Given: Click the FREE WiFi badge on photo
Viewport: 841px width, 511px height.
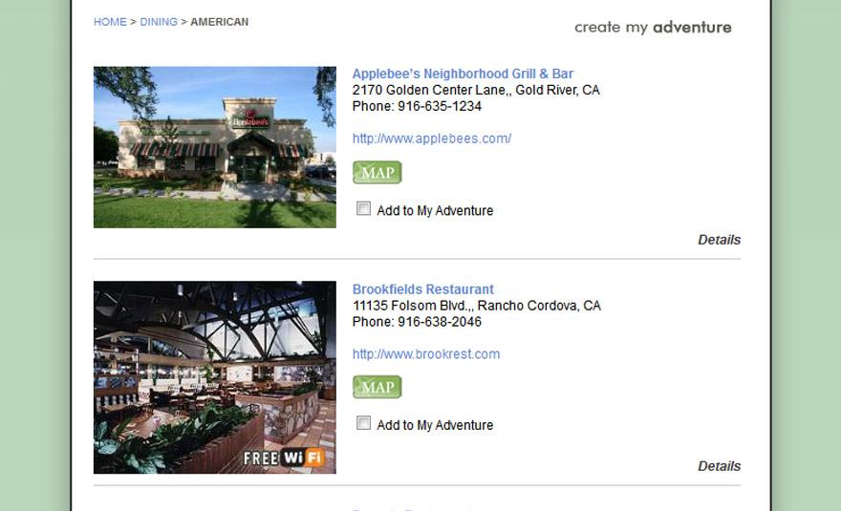Looking at the screenshot, I should pyautogui.click(x=284, y=458).
